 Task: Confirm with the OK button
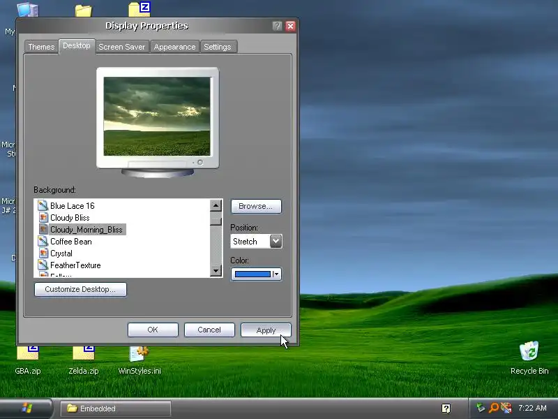click(x=153, y=330)
